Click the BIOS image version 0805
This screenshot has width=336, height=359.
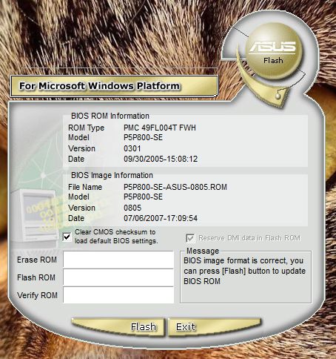pyautogui.click(x=132, y=208)
